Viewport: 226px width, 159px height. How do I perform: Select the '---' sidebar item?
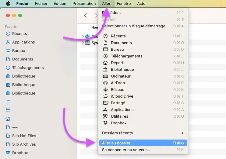click(15, 127)
